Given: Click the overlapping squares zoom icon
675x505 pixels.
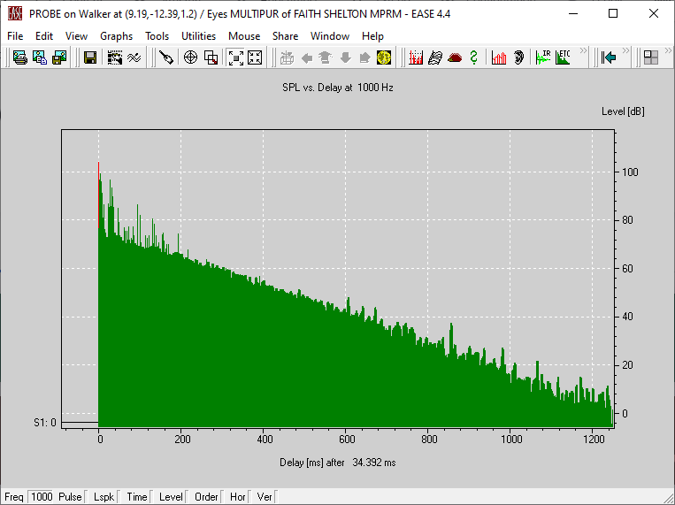Looking at the screenshot, I should coord(211,57).
